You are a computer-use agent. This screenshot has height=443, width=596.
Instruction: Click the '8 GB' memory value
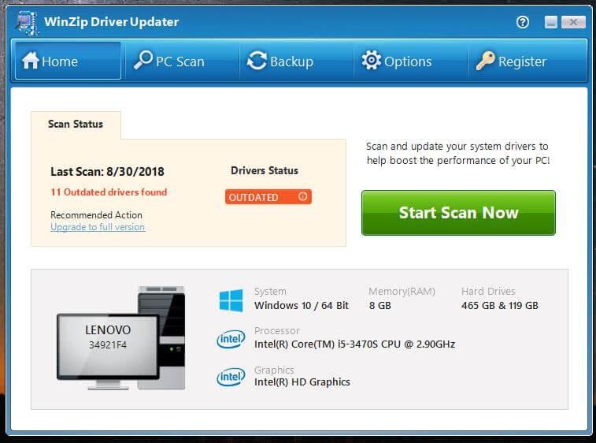(x=379, y=306)
